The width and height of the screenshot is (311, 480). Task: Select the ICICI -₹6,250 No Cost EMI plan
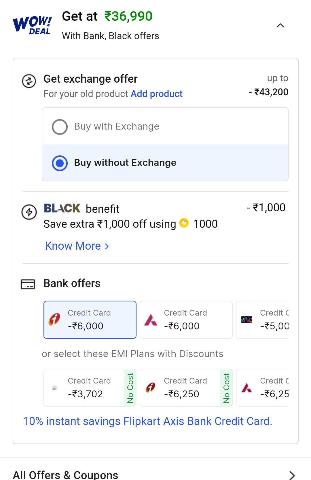[186, 388]
